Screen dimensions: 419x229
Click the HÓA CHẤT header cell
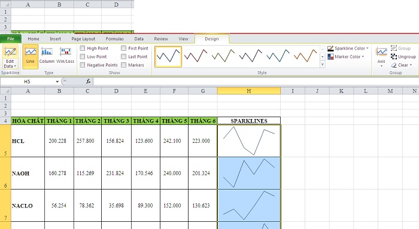pos(28,121)
